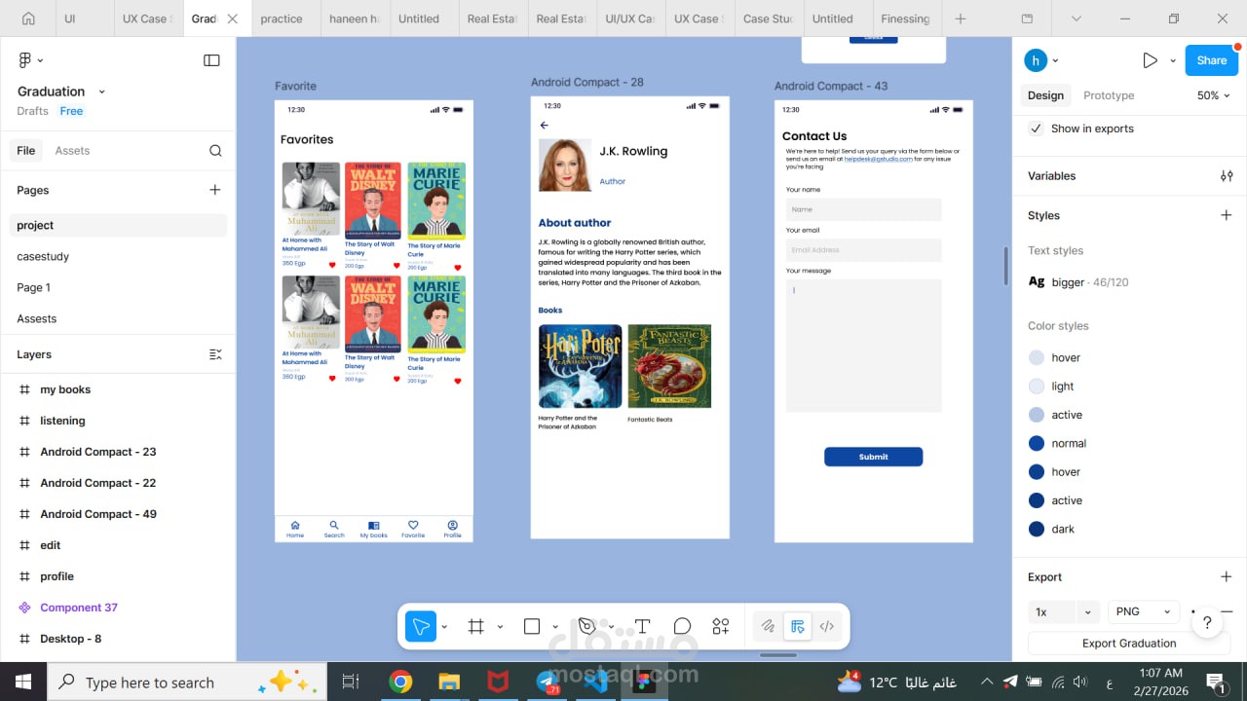Switch to the Assets tab

72,151
